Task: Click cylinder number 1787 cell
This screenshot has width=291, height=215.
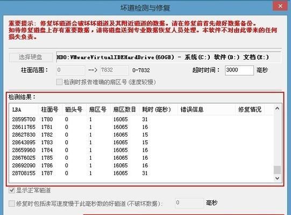Action: coord(47,173)
